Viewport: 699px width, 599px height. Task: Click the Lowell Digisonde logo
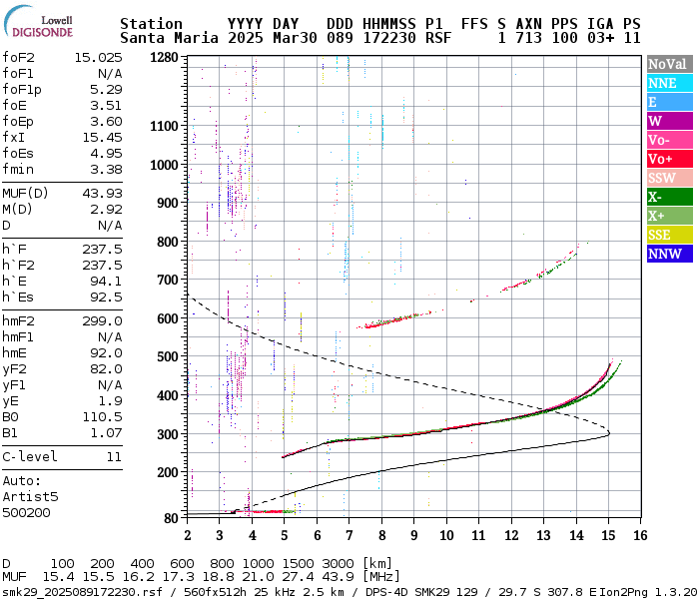[38, 22]
